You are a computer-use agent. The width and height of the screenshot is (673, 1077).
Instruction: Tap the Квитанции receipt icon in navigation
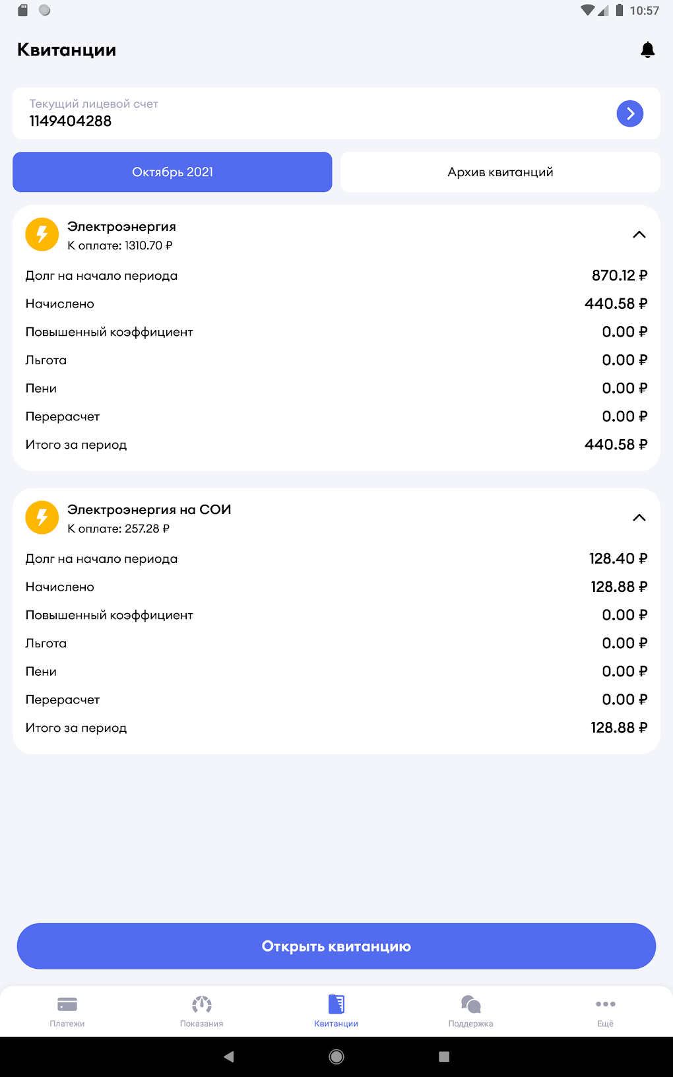[336, 1004]
